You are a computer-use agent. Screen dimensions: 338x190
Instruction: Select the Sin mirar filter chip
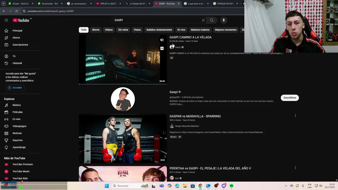point(123,30)
